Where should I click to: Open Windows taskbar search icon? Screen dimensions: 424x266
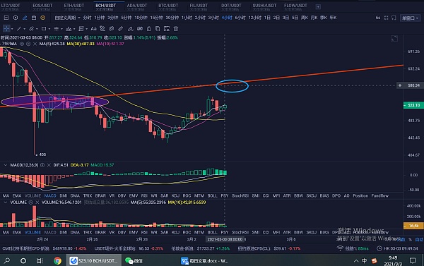click(7, 260)
